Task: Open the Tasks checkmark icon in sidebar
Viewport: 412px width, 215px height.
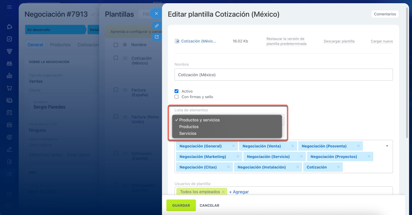Action: pos(9,39)
